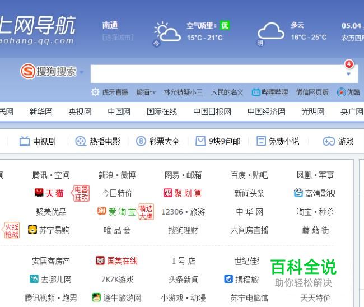The width and height of the screenshot is (364, 307).
Task: Open 中国网 in the news site bar
Action: (119, 111)
